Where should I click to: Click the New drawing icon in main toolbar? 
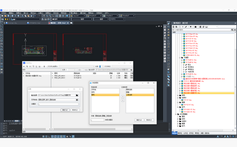click(2, 16)
